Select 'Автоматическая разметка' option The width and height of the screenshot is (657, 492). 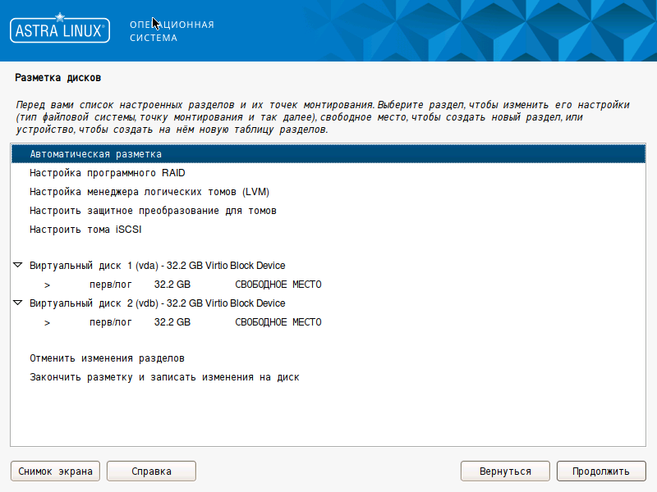coord(95,154)
